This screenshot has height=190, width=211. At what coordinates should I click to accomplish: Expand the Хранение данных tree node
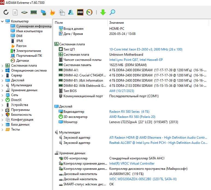coord(2,90)
